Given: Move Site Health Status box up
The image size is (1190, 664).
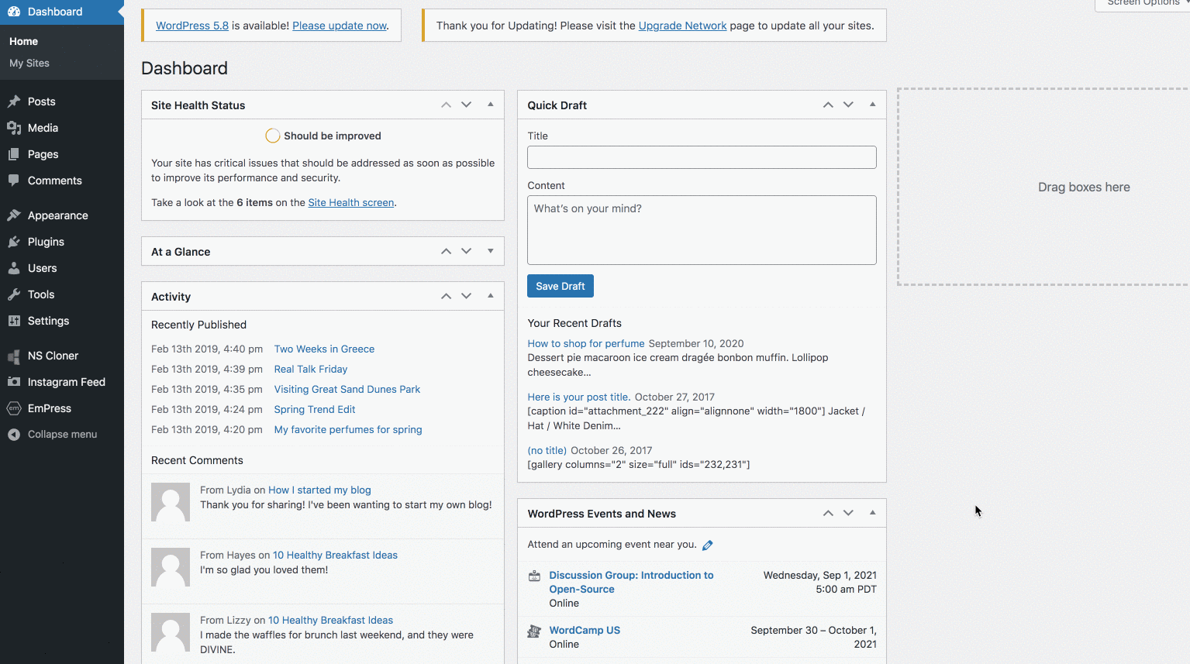Looking at the screenshot, I should click(446, 105).
